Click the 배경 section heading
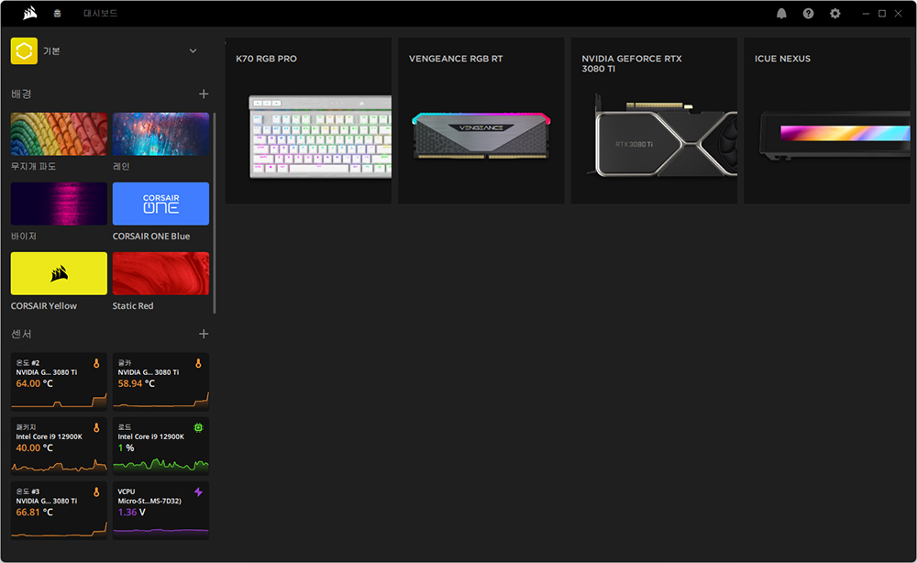 click(22, 94)
